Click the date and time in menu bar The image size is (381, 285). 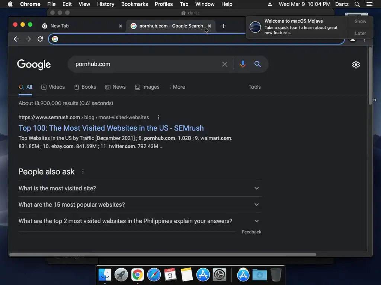(304, 4)
